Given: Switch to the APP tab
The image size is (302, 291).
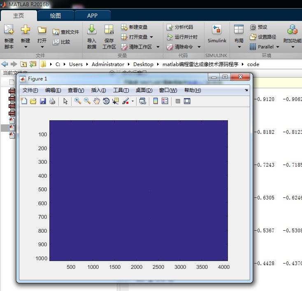Looking at the screenshot, I should pos(92,16).
